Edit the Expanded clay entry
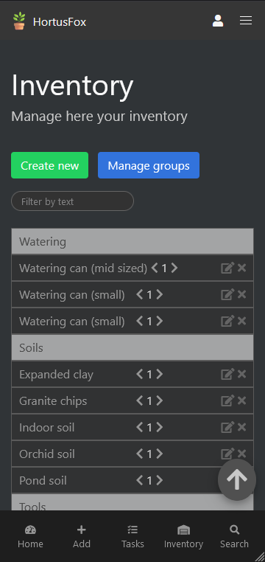 coord(227,374)
